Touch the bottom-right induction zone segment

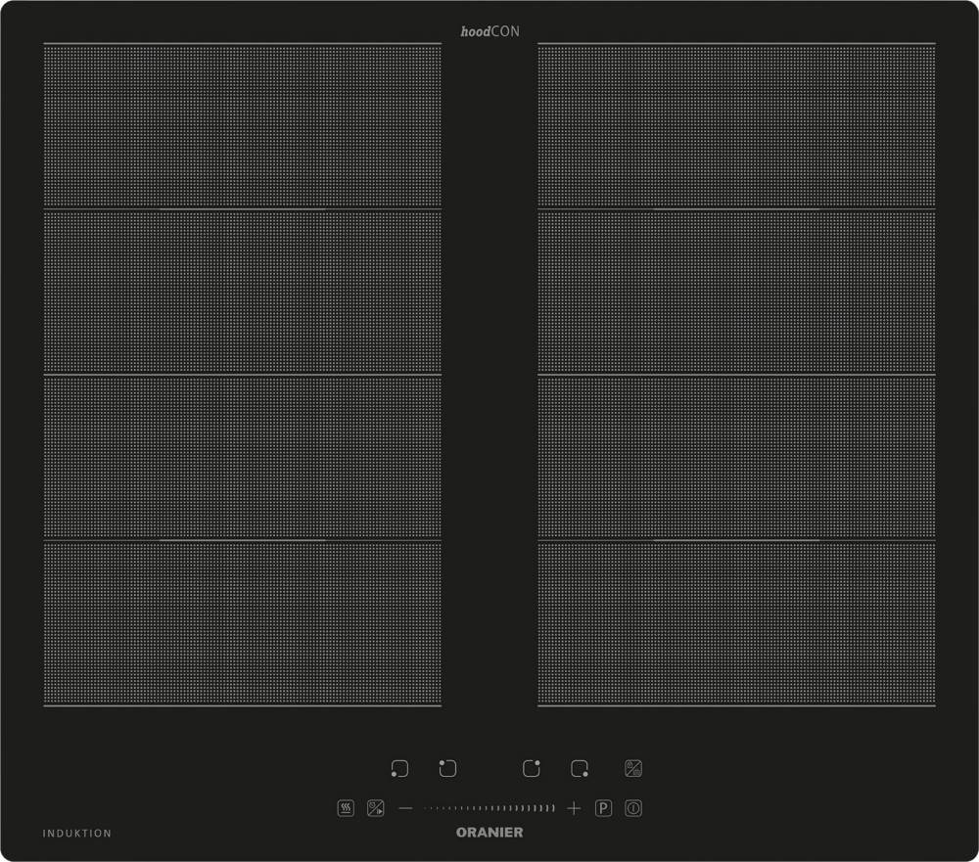click(736, 622)
